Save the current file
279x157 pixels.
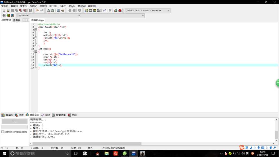point(12,10)
